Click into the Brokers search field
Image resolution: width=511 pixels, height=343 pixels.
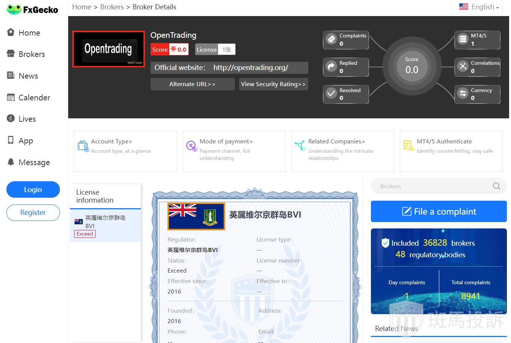pyautogui.click(x=431, y=186)
